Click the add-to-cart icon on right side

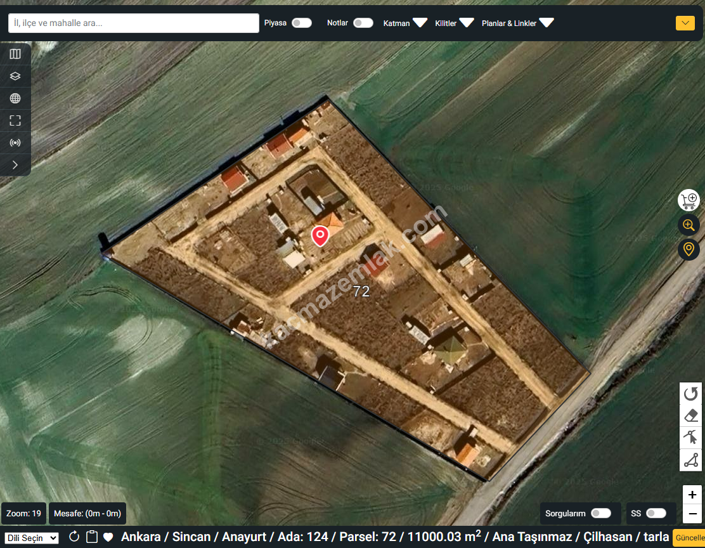coord(689,200)
